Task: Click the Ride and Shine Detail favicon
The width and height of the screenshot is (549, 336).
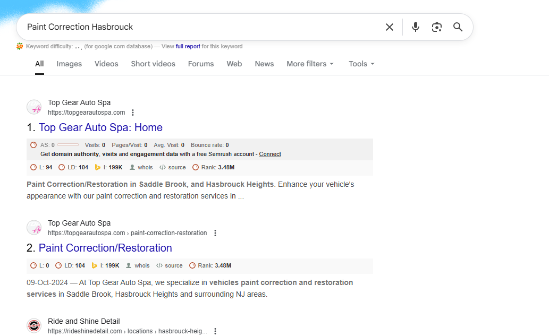Action: [34, 326]
